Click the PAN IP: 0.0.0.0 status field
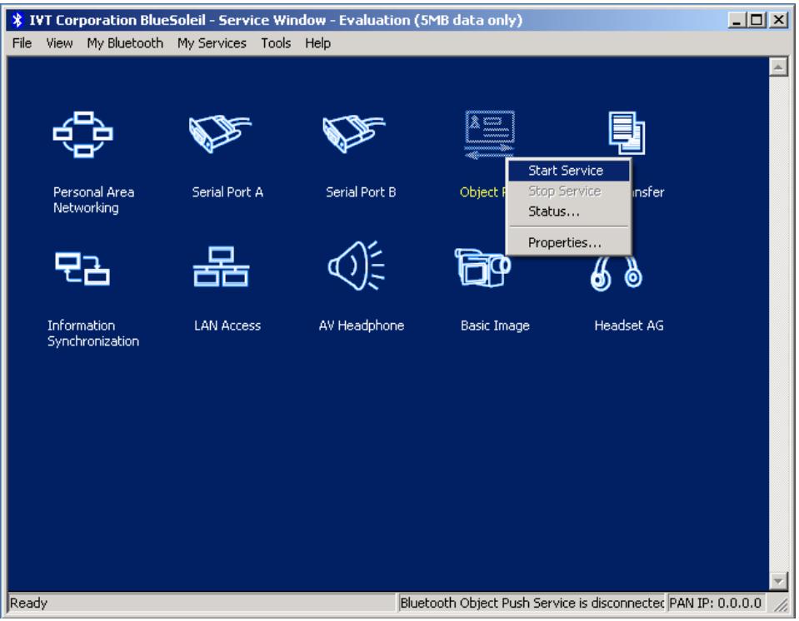Viewport: 799px width, 621px height. (x=716, y=604)
